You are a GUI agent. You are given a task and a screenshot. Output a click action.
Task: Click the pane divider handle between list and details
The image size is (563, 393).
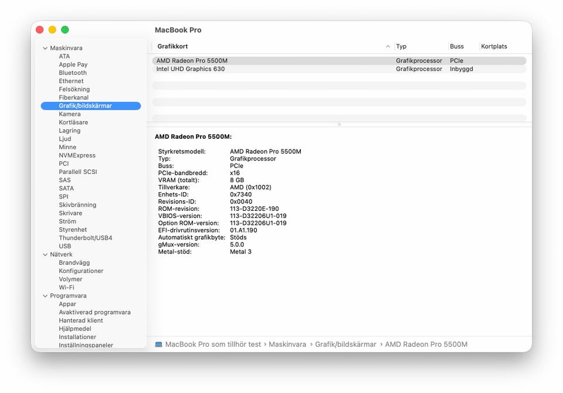pyautogui.click(x=339, y=124)
